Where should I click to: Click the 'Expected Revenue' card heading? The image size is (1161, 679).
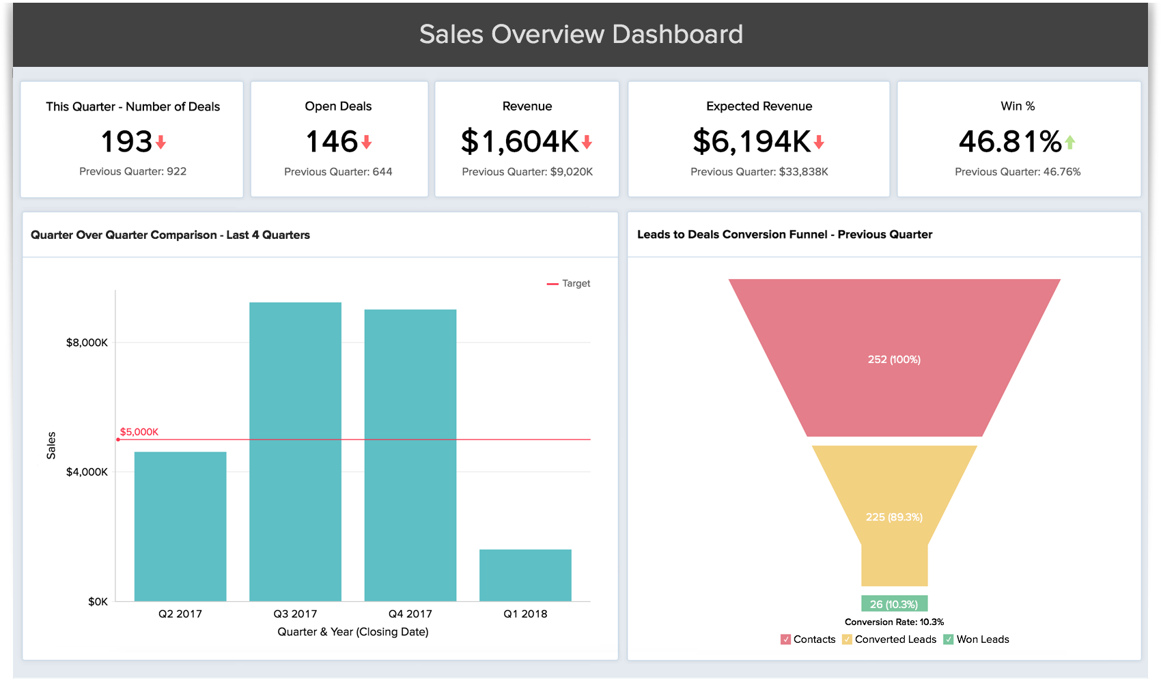(759, 106)
